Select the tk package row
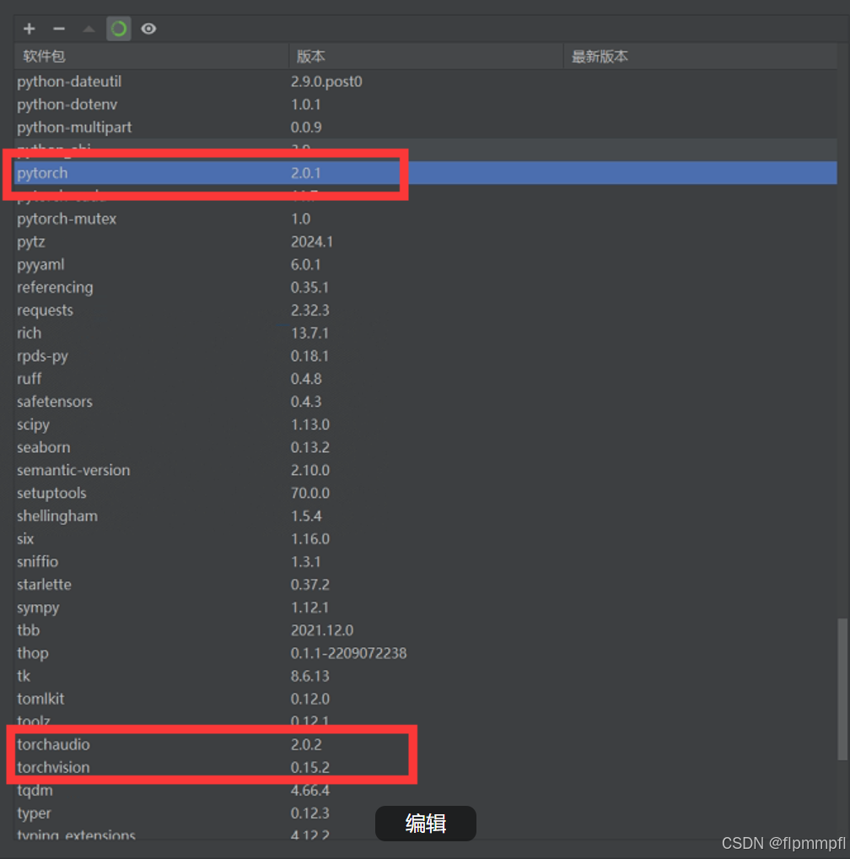 pyautogui.click(x=425, y=676)
